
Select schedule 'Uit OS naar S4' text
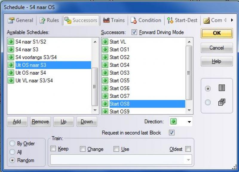(x=31, y=73)
